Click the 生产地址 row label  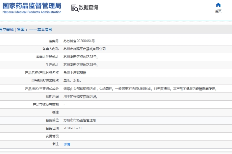pyautogui.click(x=52, y=65)
